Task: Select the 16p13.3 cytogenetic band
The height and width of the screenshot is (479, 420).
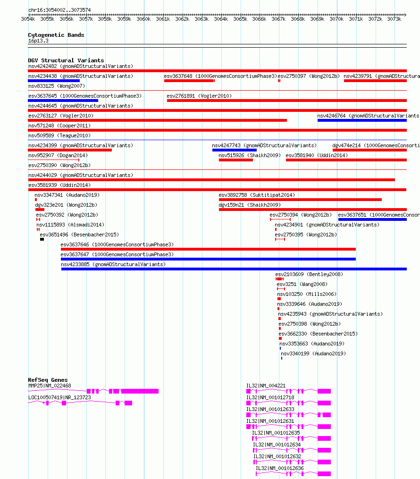Action: pos(217,46)
